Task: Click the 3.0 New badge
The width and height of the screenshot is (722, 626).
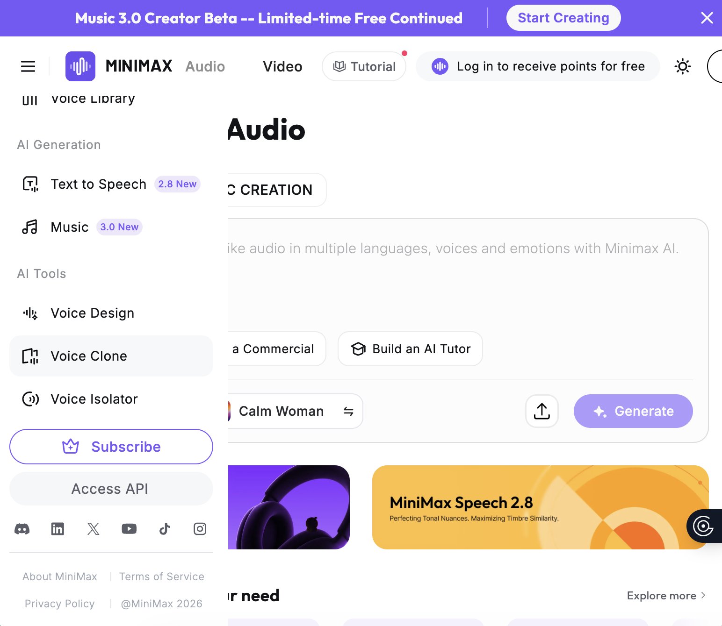Action: [x=119, y=227]
